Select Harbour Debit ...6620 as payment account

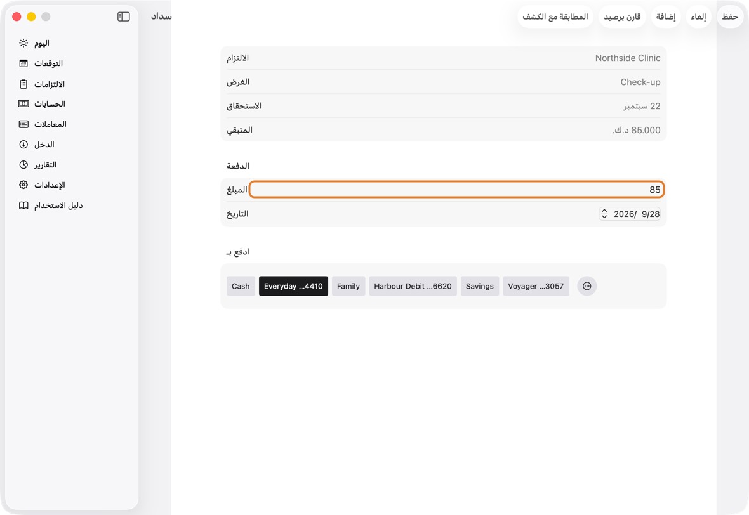click(413, 287)
